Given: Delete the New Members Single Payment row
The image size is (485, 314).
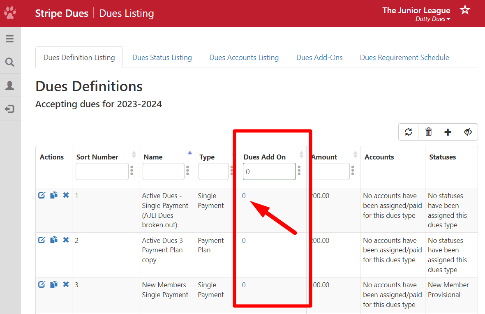Looking at the screenshot, I should 66,284.
